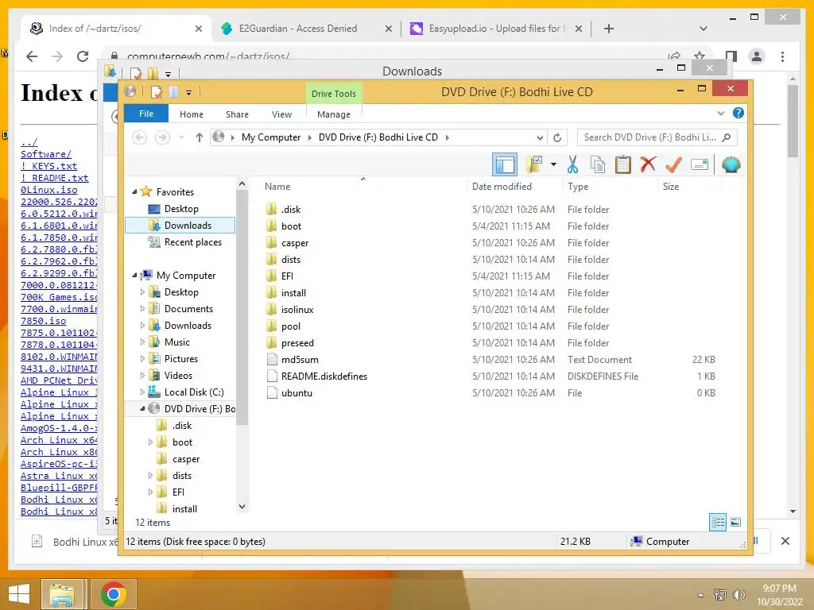The height and width of the screenshot is (610, 814).
Task: Open the recent locations dropdown arrow
Action: [181, 137]
